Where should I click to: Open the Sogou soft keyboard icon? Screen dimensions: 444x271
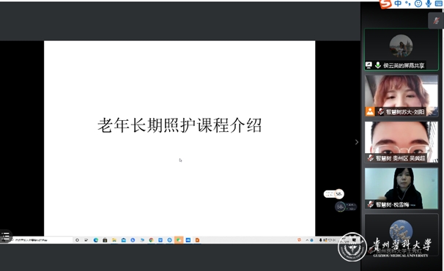click(439, 4)
